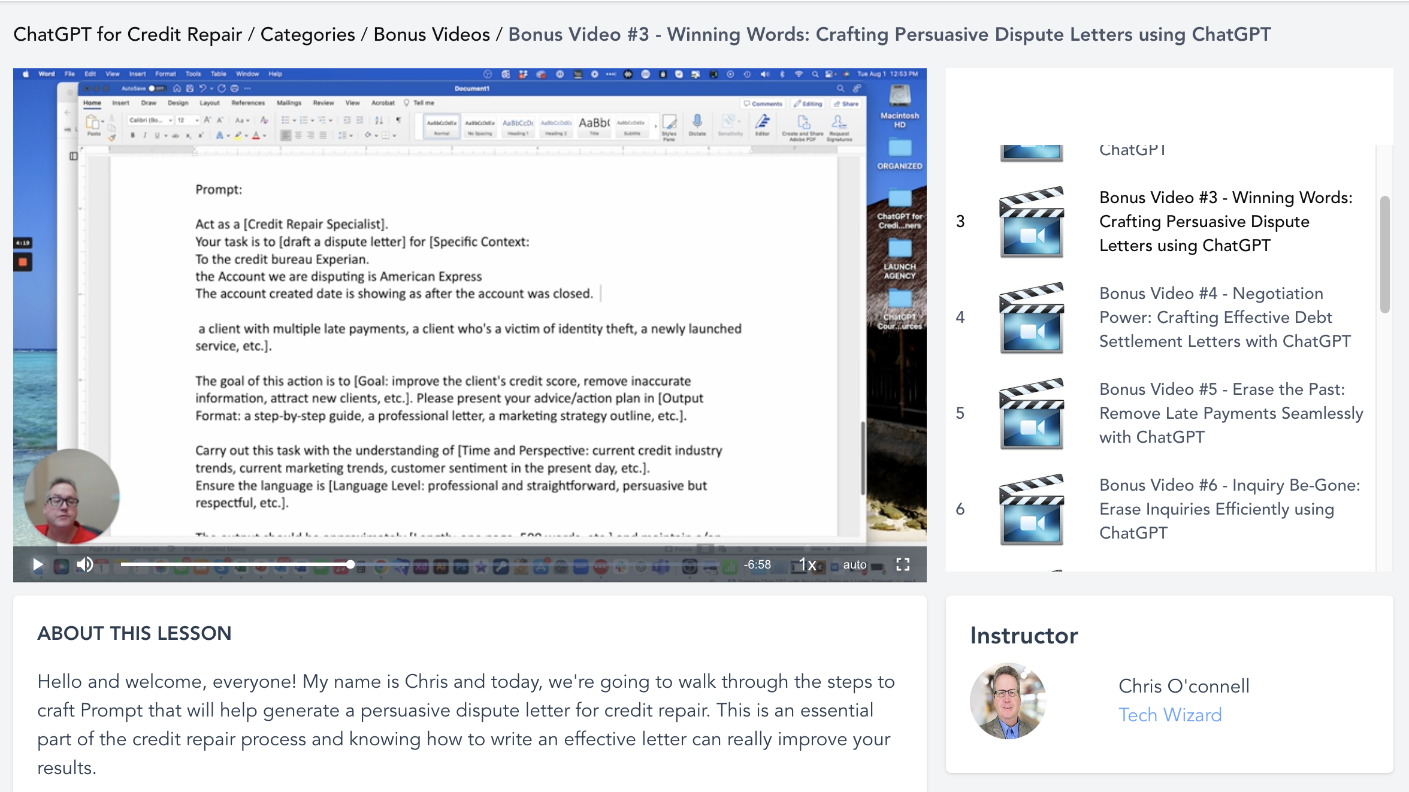The height and width of the screenshot is (792, 1409).
Task: Select the Title style in styles gallery
Action: pyautogui.click(x=594, y=126)
